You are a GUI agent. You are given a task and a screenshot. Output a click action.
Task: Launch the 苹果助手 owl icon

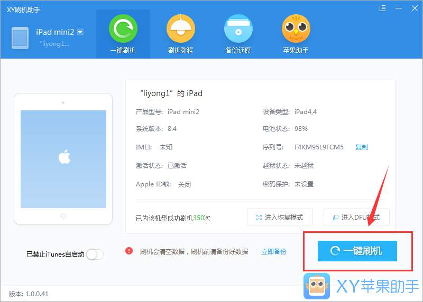[296, 29]
